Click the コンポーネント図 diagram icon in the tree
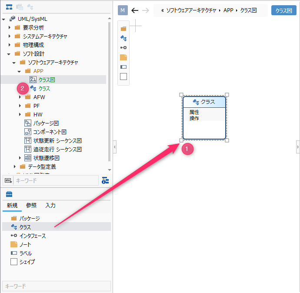This screenshot has width=300, height=293. coord(28,132)
